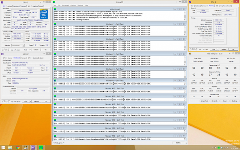Viewport: 240px width, 150px height.
Task: Click the Worker #15 Self-Test window icon
Action: pyautogui.click(x=55, y=128)
